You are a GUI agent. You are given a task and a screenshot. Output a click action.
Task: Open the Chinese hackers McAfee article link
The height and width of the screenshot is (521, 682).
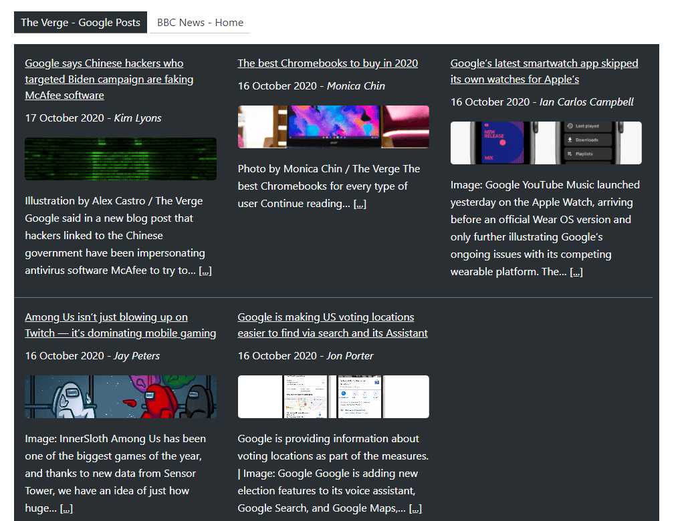tap(109, 79)
